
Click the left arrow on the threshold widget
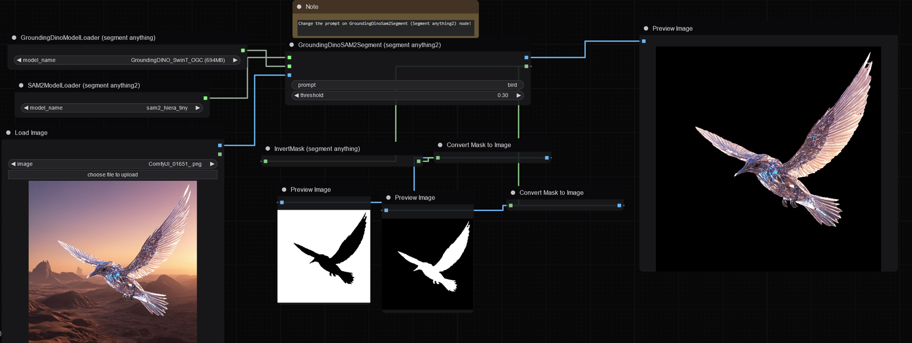click(296, 95)
